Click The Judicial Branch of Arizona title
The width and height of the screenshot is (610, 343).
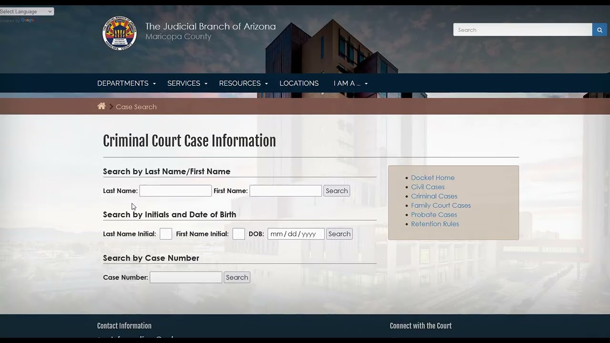tap(211, 27)
